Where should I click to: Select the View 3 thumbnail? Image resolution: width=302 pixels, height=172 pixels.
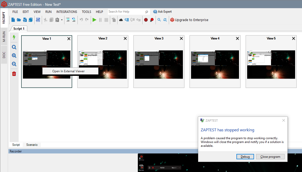(159, 64)
